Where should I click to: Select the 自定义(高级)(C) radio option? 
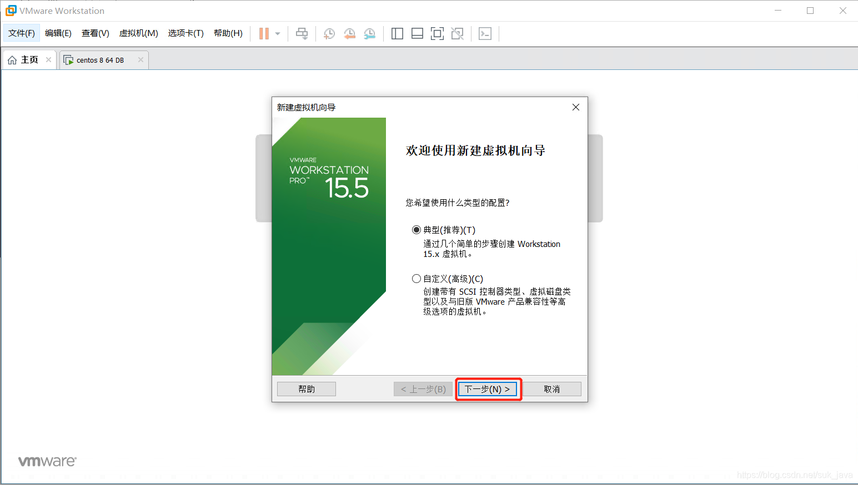pos(417,279)
